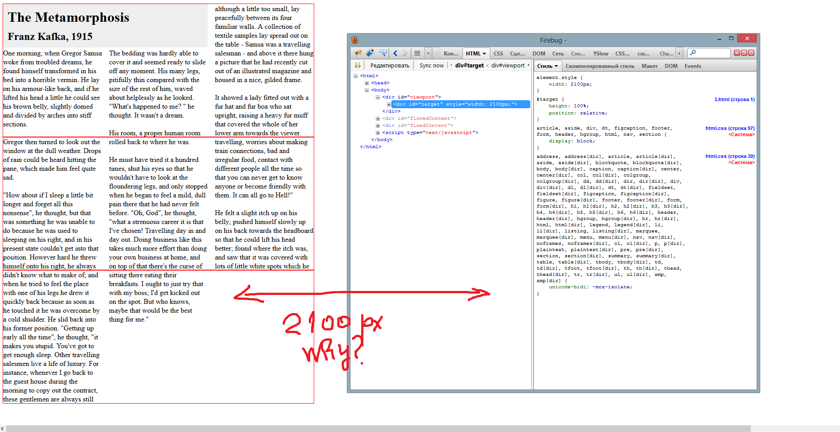Viewport: 840px width, 432px height.
Task: Click the search magnifier icon in Firebug
Action: click(x=693, y=53)
